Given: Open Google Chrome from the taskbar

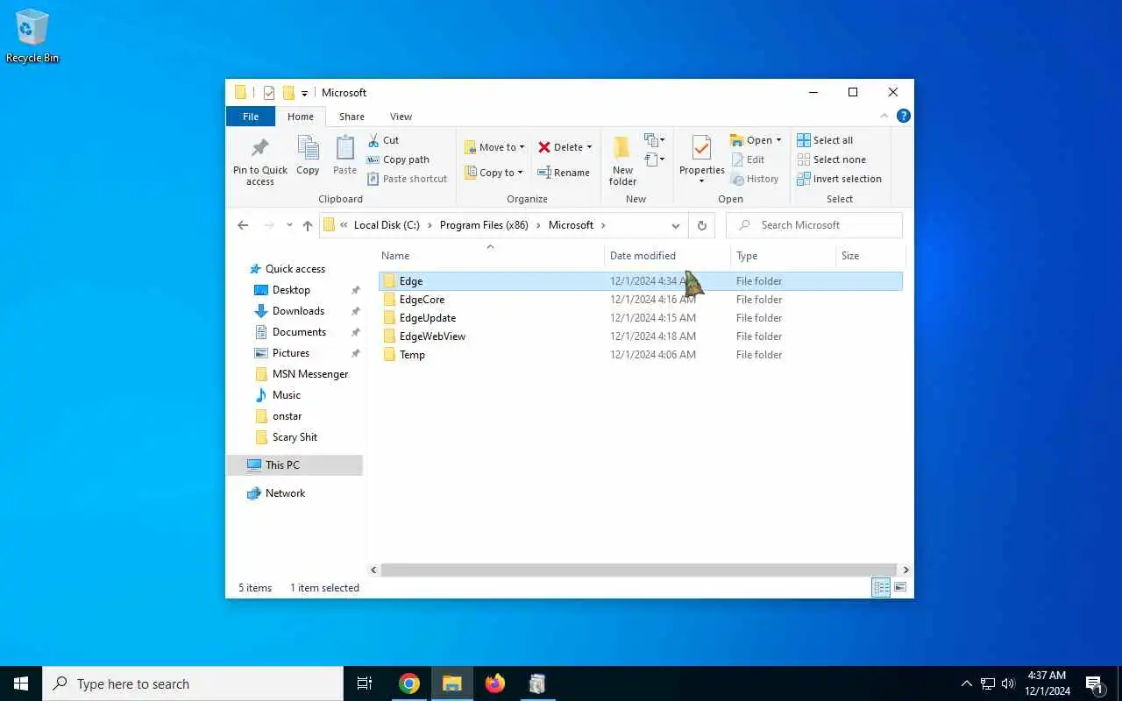Looking at the screenshot, I should [409, 683].
